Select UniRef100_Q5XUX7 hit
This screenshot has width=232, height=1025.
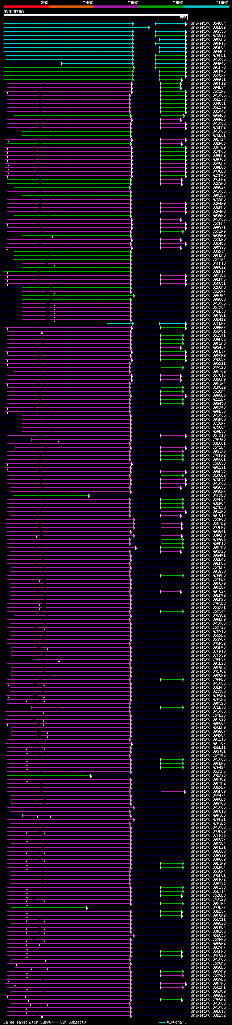point(208,76)
